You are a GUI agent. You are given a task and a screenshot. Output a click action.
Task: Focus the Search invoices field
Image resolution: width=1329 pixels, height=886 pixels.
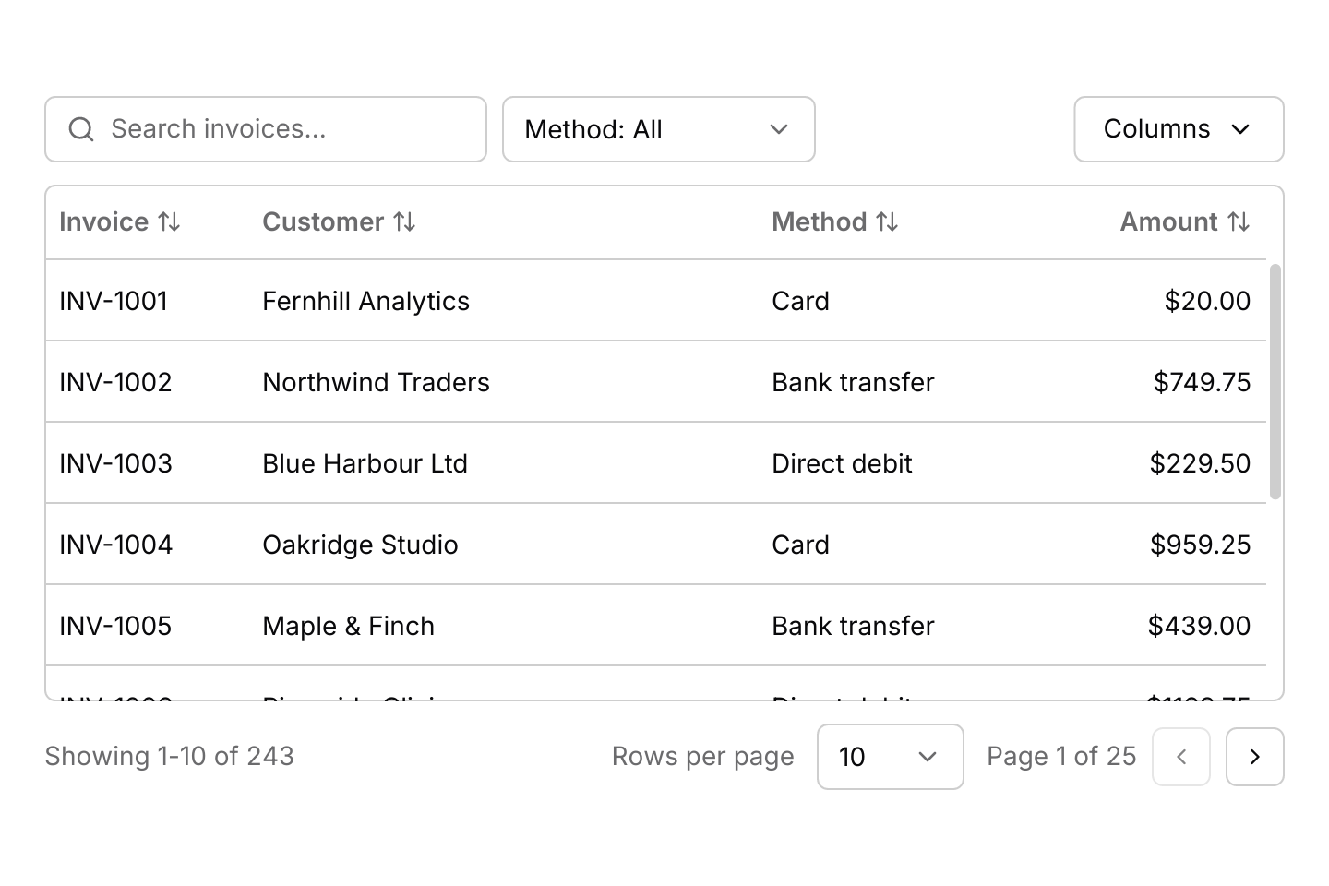tap(266, 129)
